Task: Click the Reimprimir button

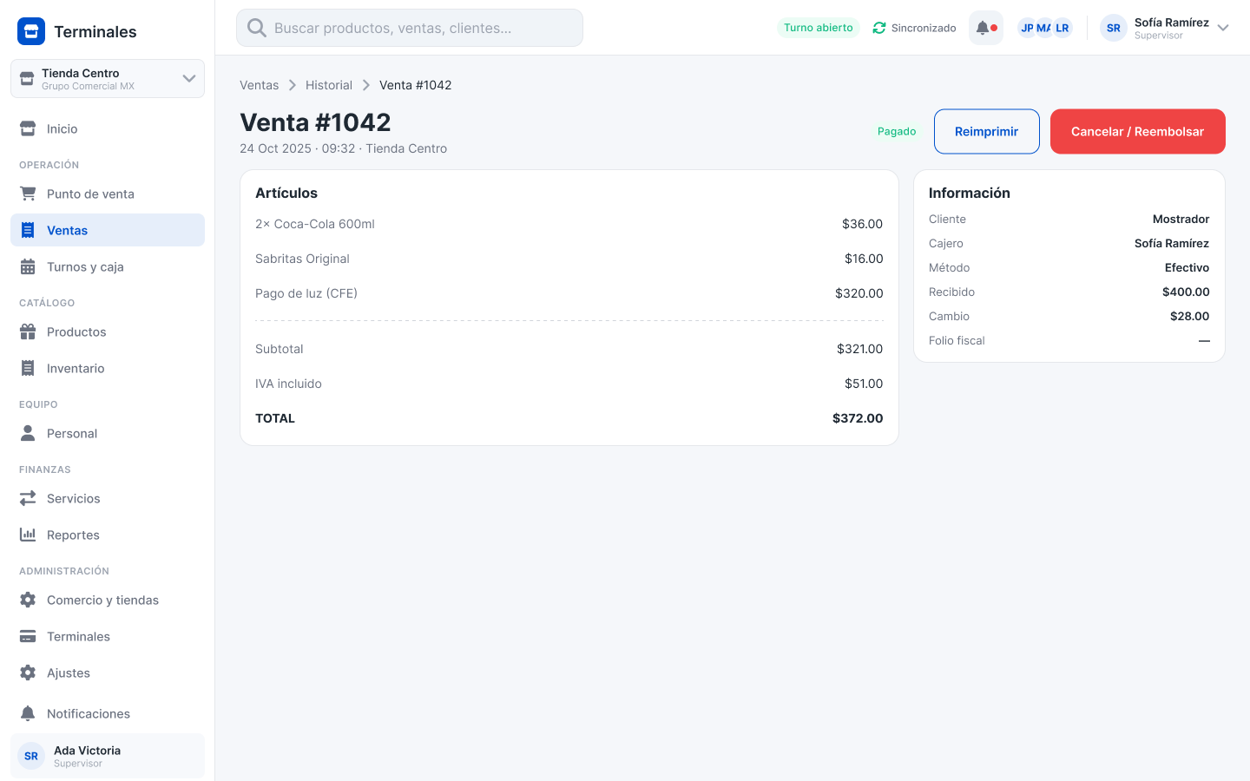Action: point(986,131)
